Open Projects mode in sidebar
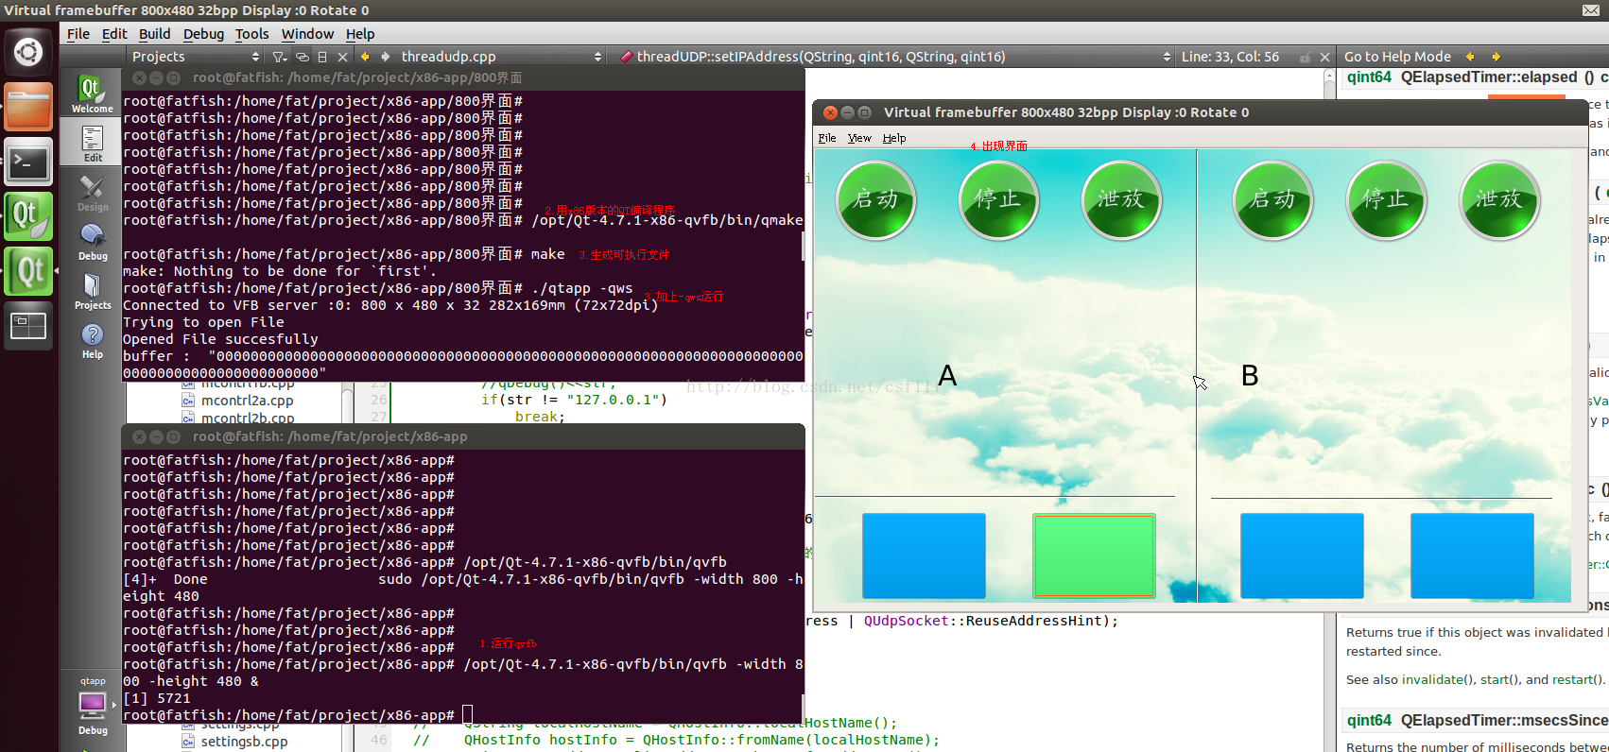Image resolution: width=1609 pixels, height=752 pixels. (92, 290)
